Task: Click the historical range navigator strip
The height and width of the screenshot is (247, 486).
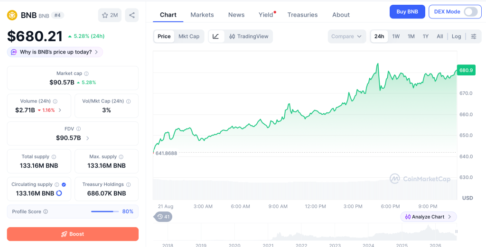Action: (305, 232)
